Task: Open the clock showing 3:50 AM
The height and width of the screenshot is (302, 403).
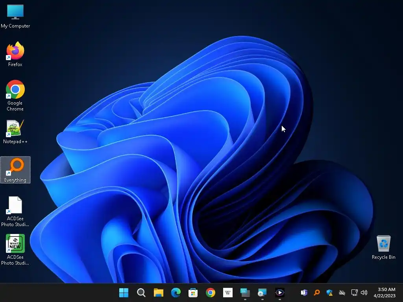Action: click(x=386, y=289)
